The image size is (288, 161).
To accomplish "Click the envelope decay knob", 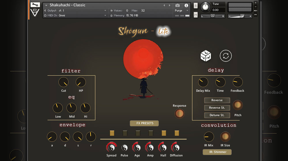I will (x=65, y=137).
